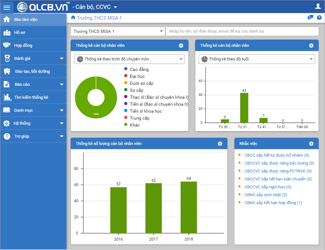
Task: Open the Trường THCS MISA 1 dropdown
Action: tap(118, 31)
